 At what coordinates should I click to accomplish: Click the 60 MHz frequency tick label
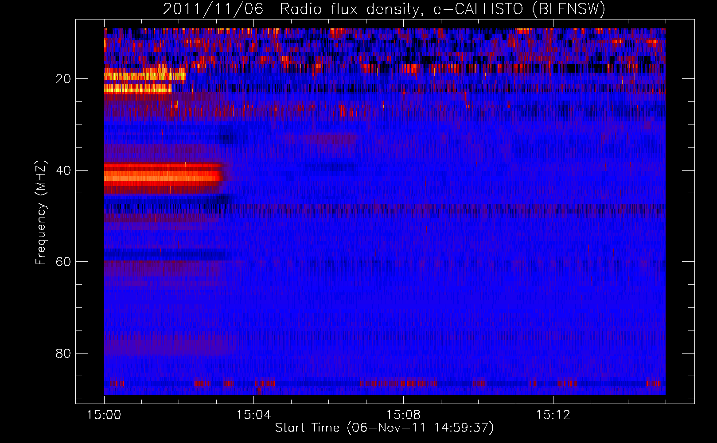[x=63, y=262]
